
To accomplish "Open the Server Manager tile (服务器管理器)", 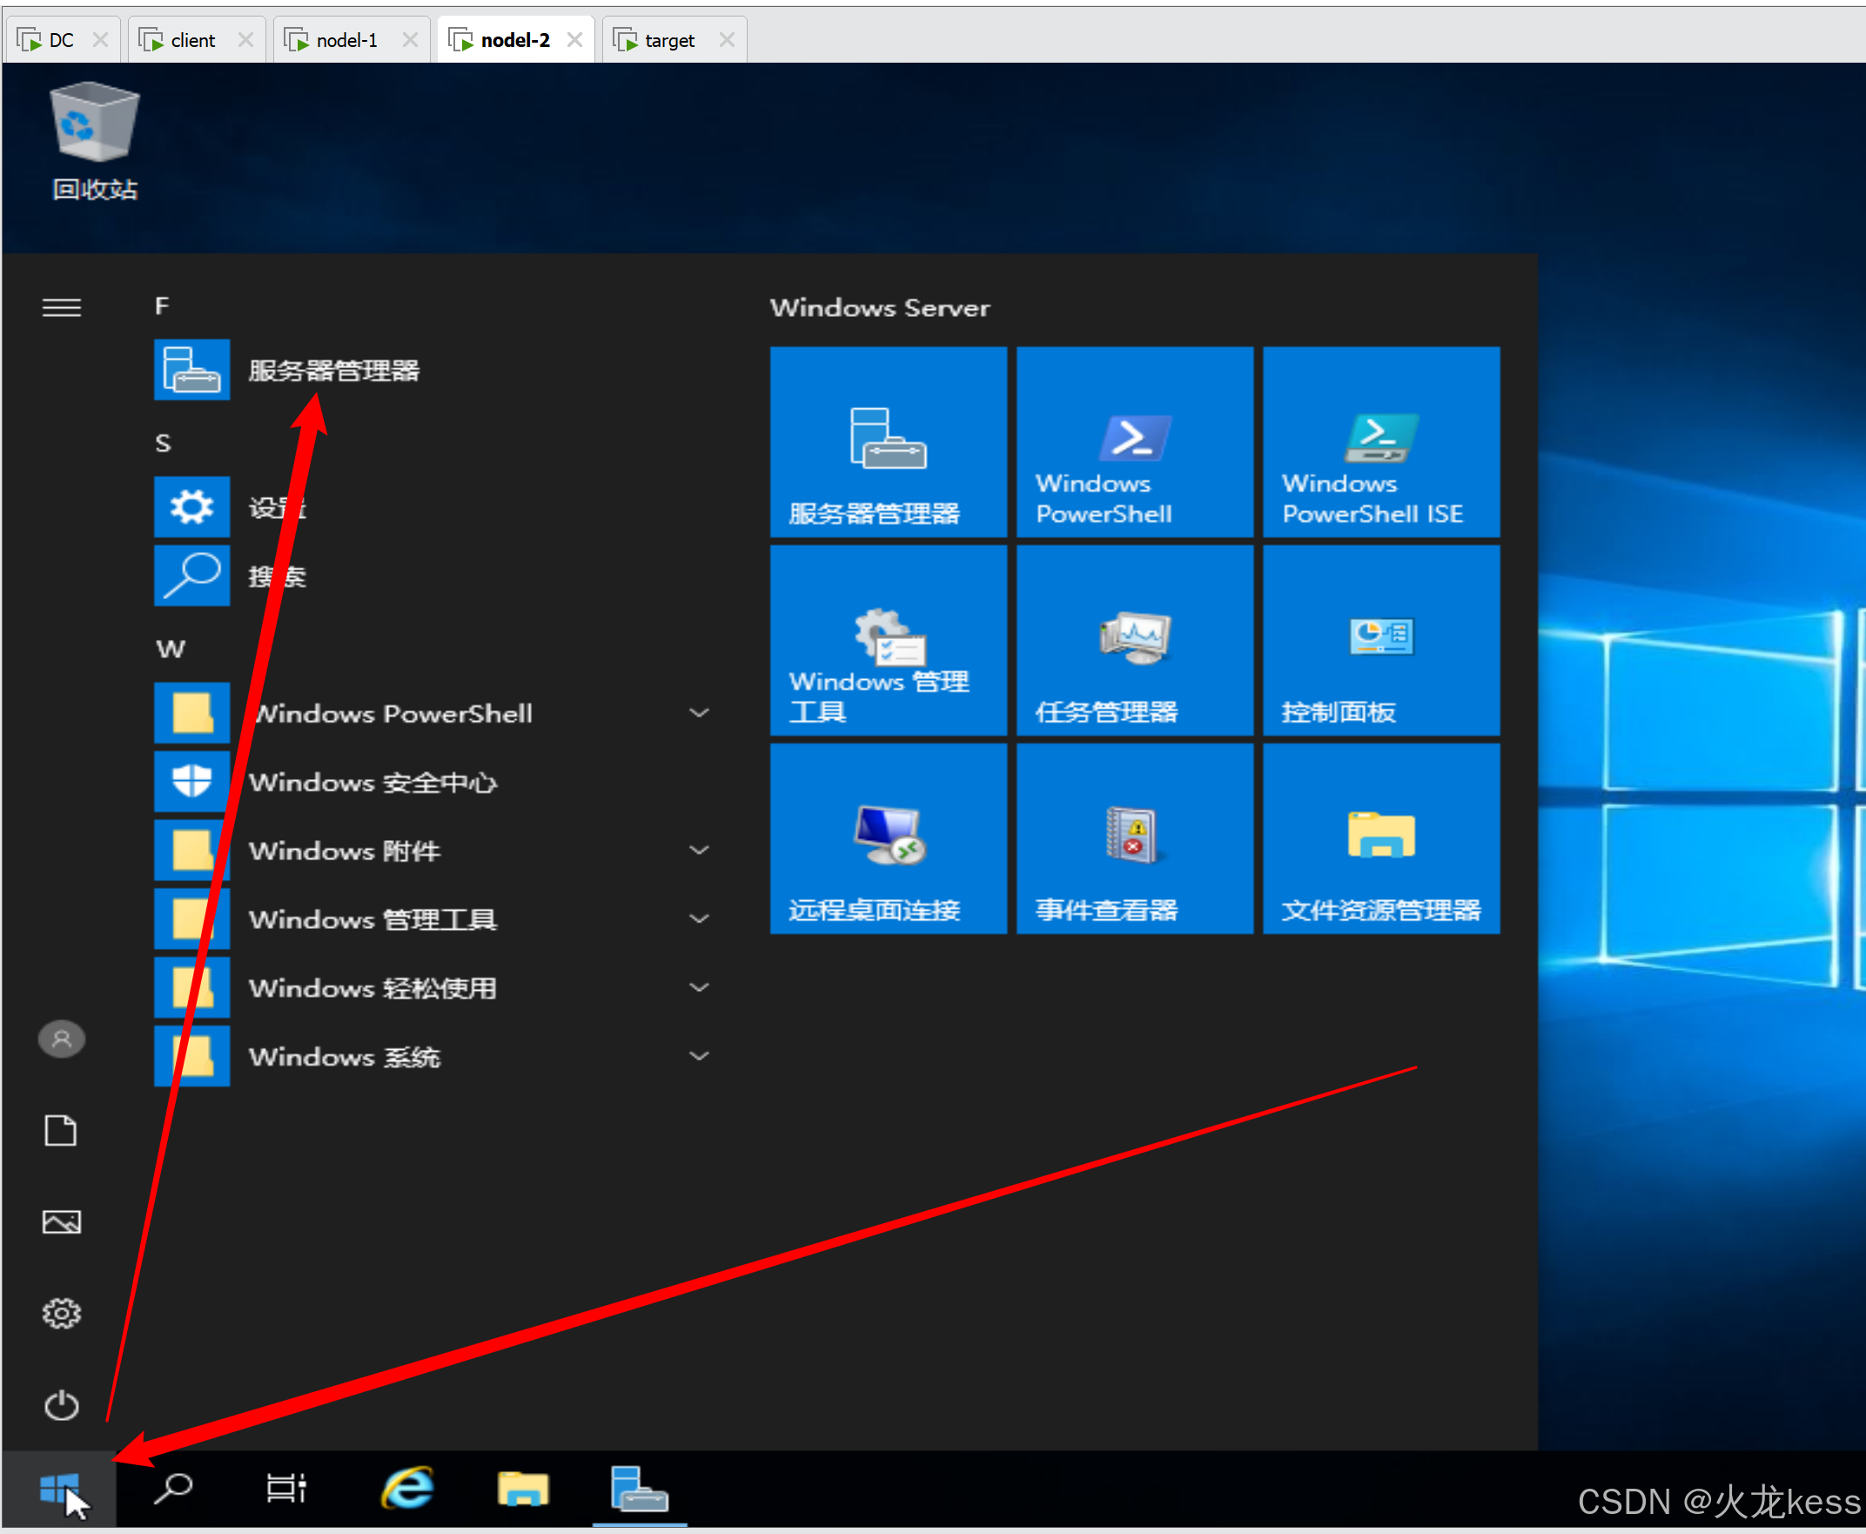I will [888, 441].
